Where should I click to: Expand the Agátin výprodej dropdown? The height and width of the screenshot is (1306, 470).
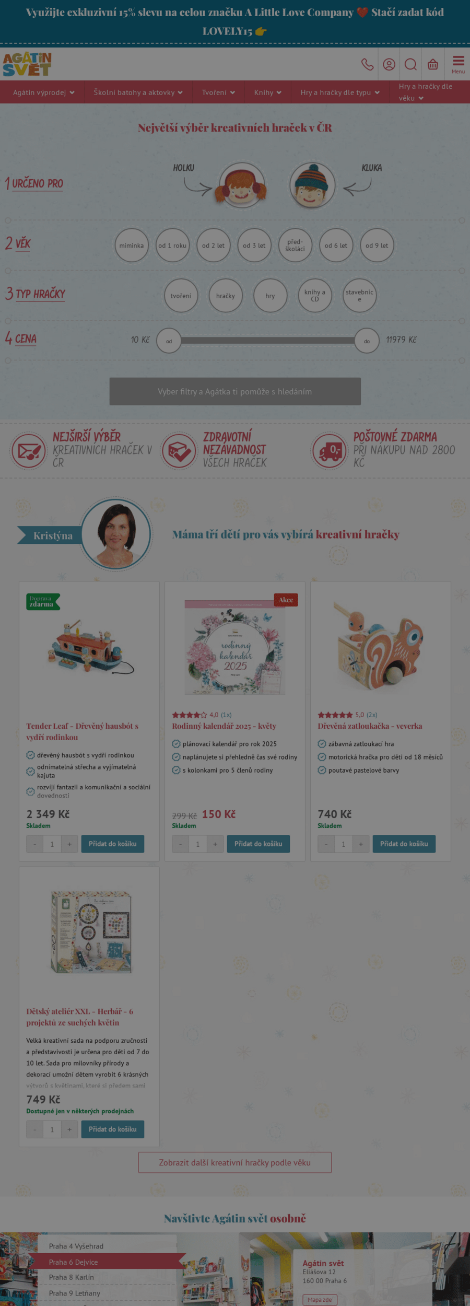[44, 92]
